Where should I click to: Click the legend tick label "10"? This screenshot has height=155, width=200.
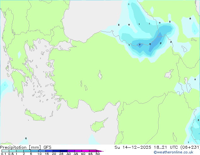tap(39, 154)
